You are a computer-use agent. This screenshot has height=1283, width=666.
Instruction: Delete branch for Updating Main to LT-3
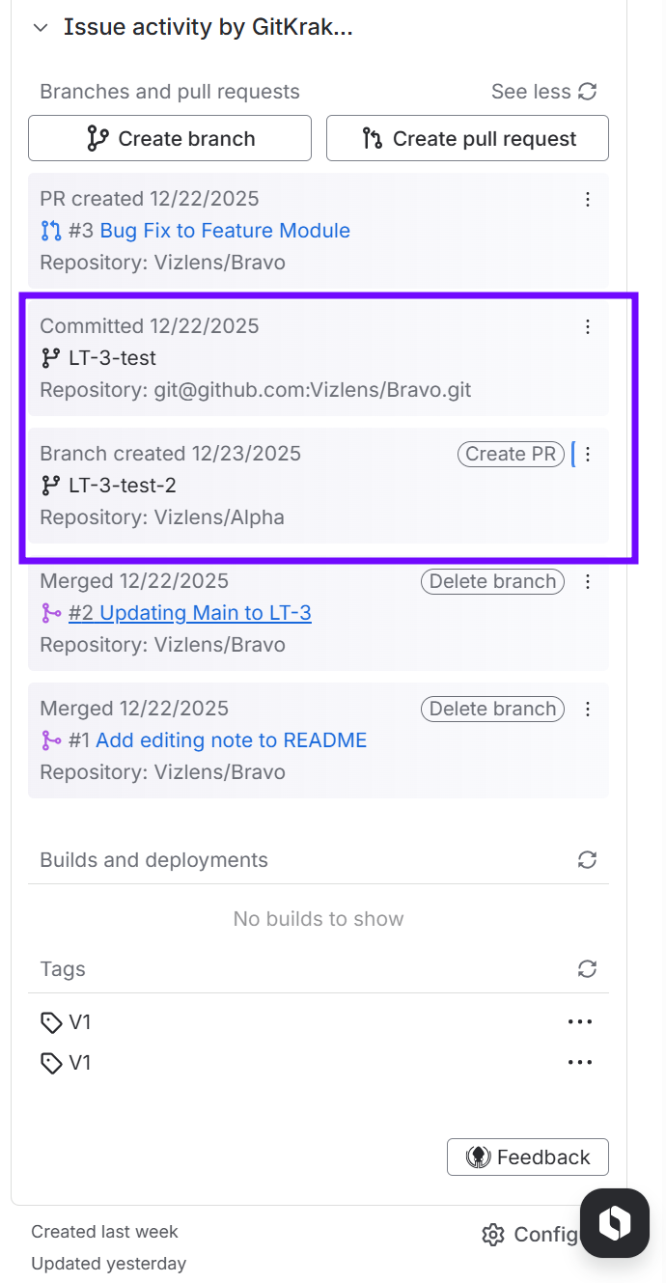(x=492, y=581)
